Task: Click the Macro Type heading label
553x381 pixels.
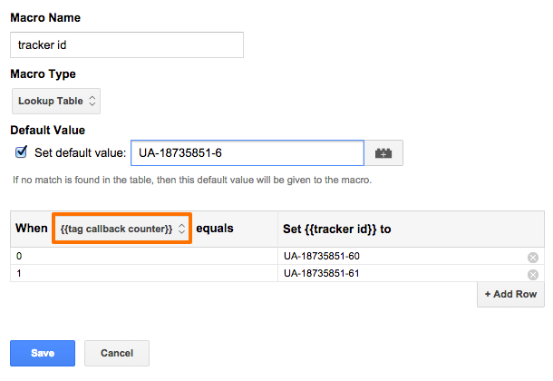Action: pos(43,73)
